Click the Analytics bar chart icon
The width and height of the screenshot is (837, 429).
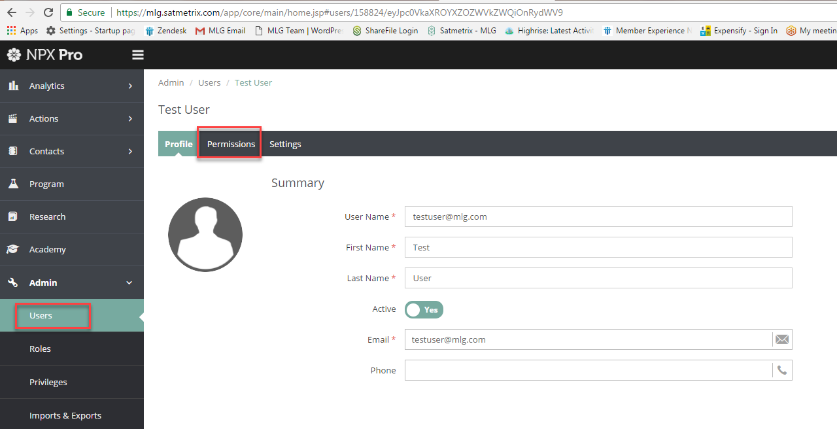tap(13, 86)
